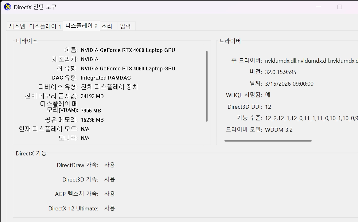Screen dimensions: 358x222
Task: Click the 디바이스 group label
Action: click(x=27, y=41)
